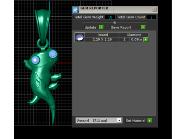Click the green arrow next to Update

pyautogui.click(x=101, y=27)
